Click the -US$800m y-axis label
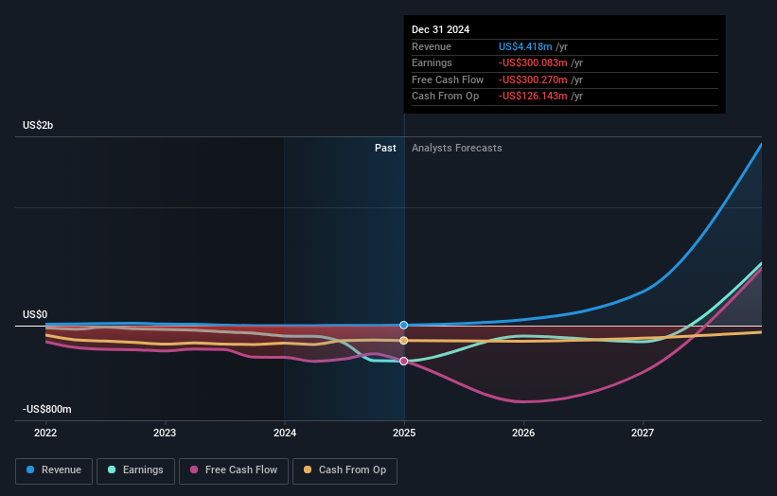This screenshot has height=496, width=777. [x=46, y=409]
